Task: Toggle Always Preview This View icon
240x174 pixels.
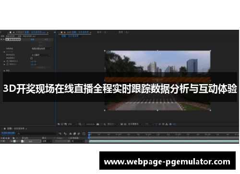Action: pyautogui.click(x=59, y=124)
